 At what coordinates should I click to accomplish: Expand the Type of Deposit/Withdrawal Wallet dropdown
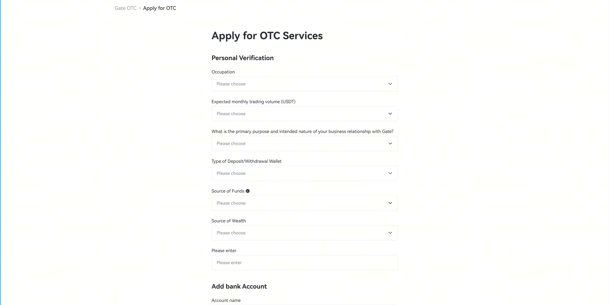pyautogui.click(x=304, y=173)
